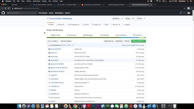The height and width of the screenshot is (109, 194).
Task: View the 6 contributors link
Action: click(x=121, y=35)
